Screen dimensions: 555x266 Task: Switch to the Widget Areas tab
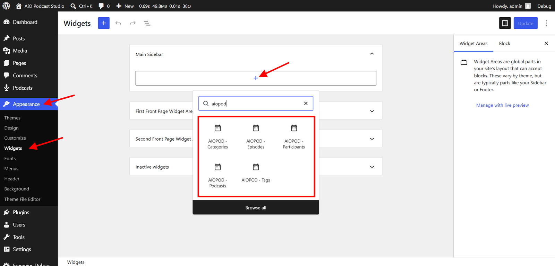(473, 44)
